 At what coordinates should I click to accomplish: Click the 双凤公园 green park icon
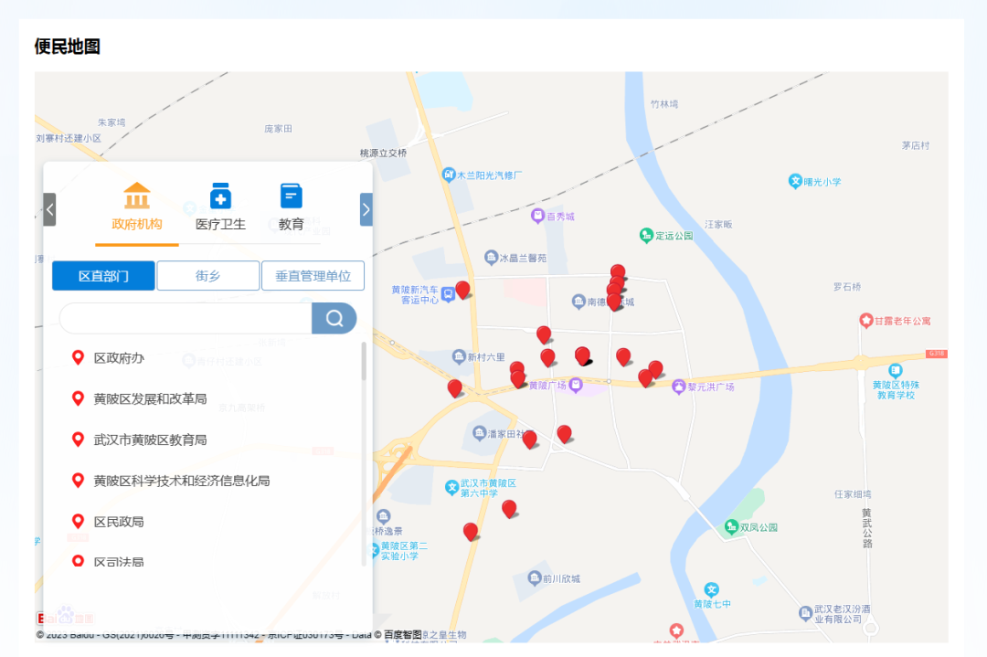tap(730, 527)
